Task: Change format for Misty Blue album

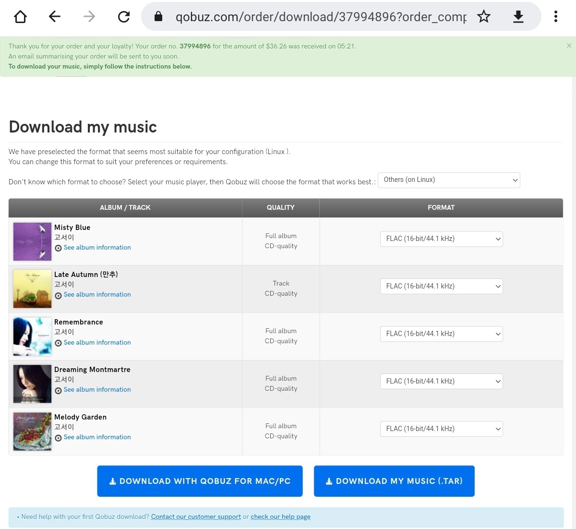Action: [441, 239]
